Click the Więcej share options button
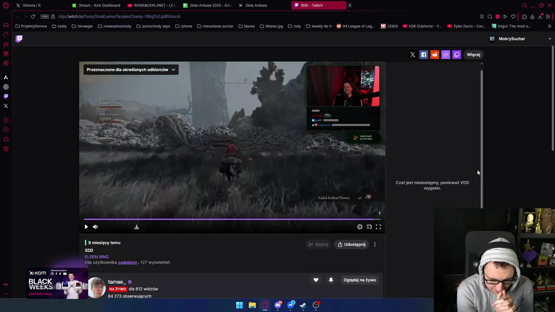555x312 pixels. pos(473,55)
